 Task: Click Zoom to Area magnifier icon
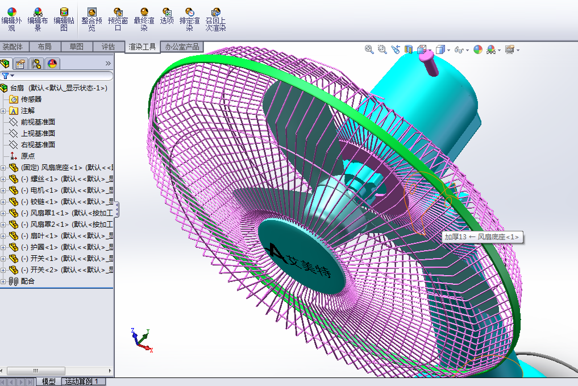[382, 49]
